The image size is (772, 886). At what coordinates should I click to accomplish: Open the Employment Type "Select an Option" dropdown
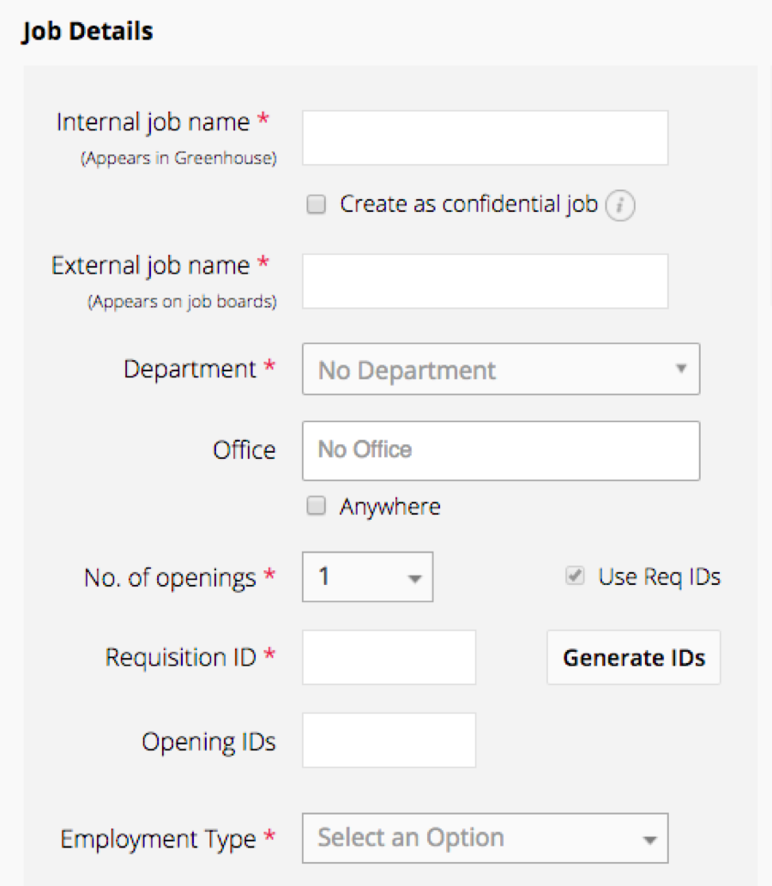(485, 839)
